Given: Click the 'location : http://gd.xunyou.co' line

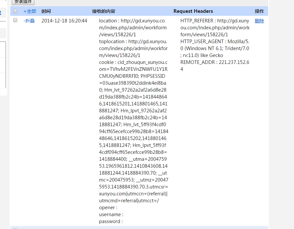Looking at the screenshot, I should (132, 21).
